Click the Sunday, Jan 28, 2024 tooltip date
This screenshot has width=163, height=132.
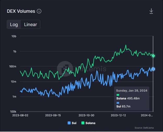132,90
